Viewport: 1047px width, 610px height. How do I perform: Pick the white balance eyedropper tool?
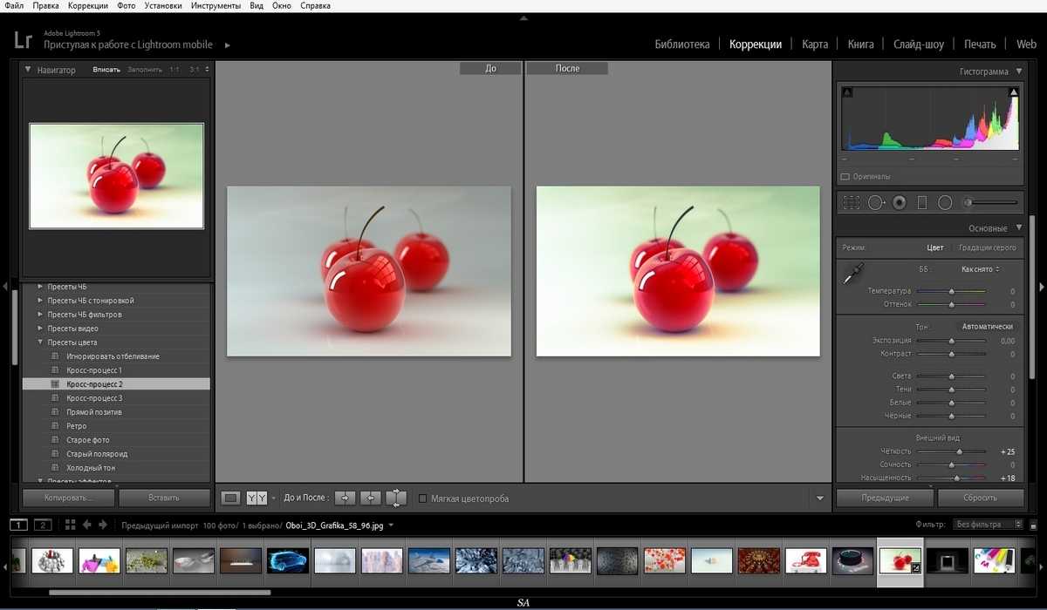pyautogui.click(x=852, y=274)
